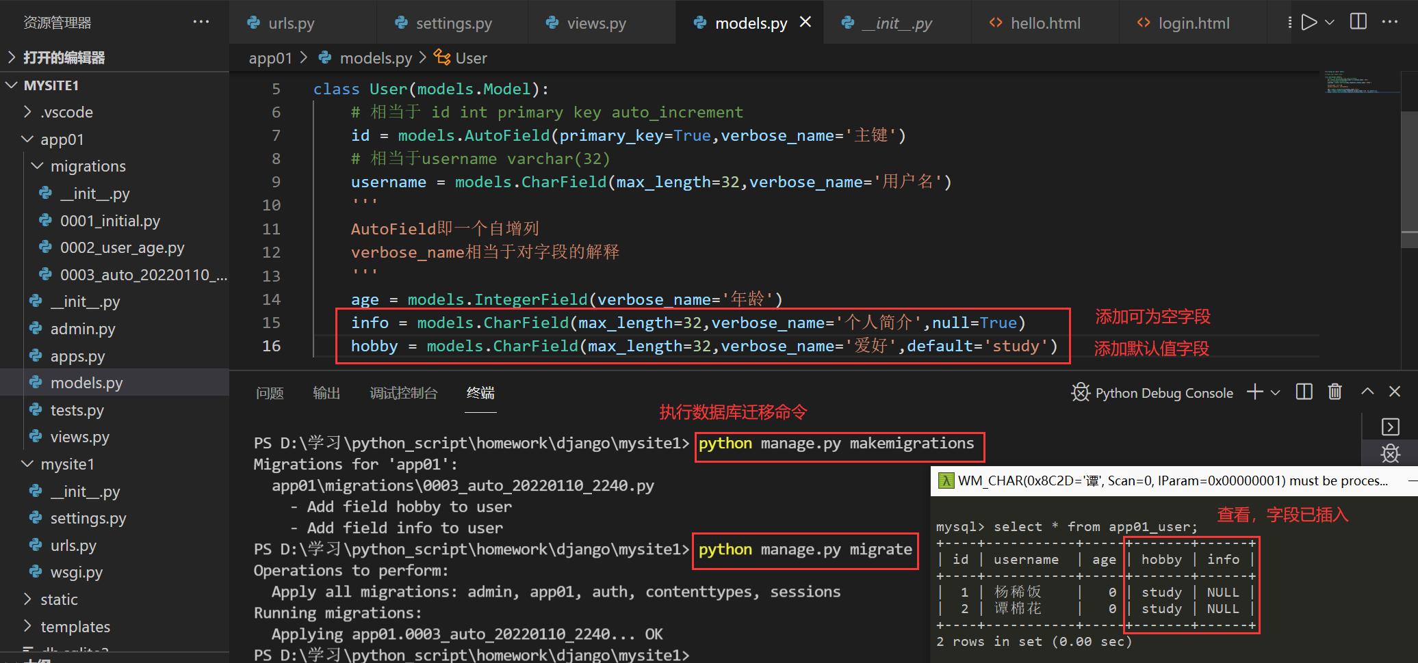Click line number 16 in gutter

tap(272, 346)
